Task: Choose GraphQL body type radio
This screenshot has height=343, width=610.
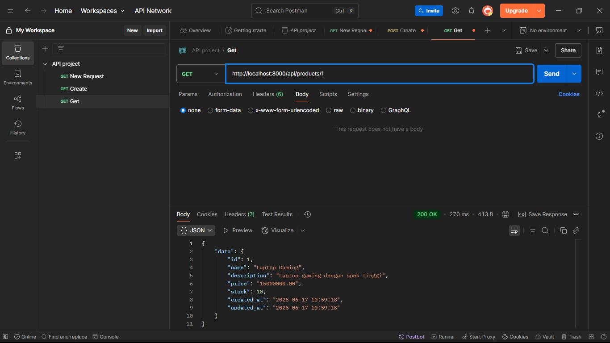Action: click(384, 110)
